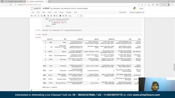175x98 pixels.
Task: Open browser settings and more menu
Action: 173,5
